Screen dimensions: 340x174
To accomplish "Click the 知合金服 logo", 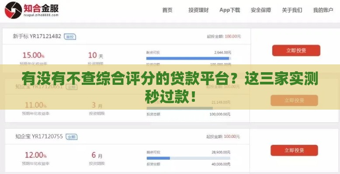I will pyautogui.click(x=31, y=10).
